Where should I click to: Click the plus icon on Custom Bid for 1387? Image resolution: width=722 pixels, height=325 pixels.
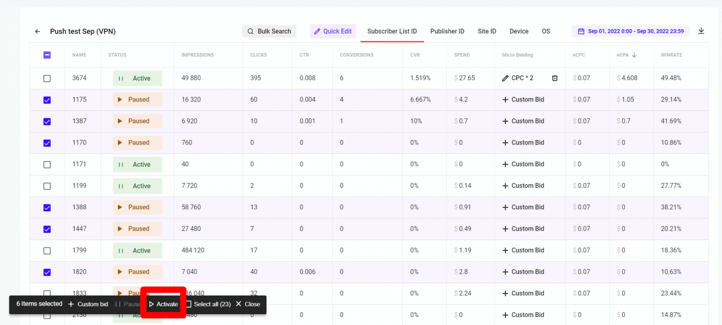[x=506, y=121]
